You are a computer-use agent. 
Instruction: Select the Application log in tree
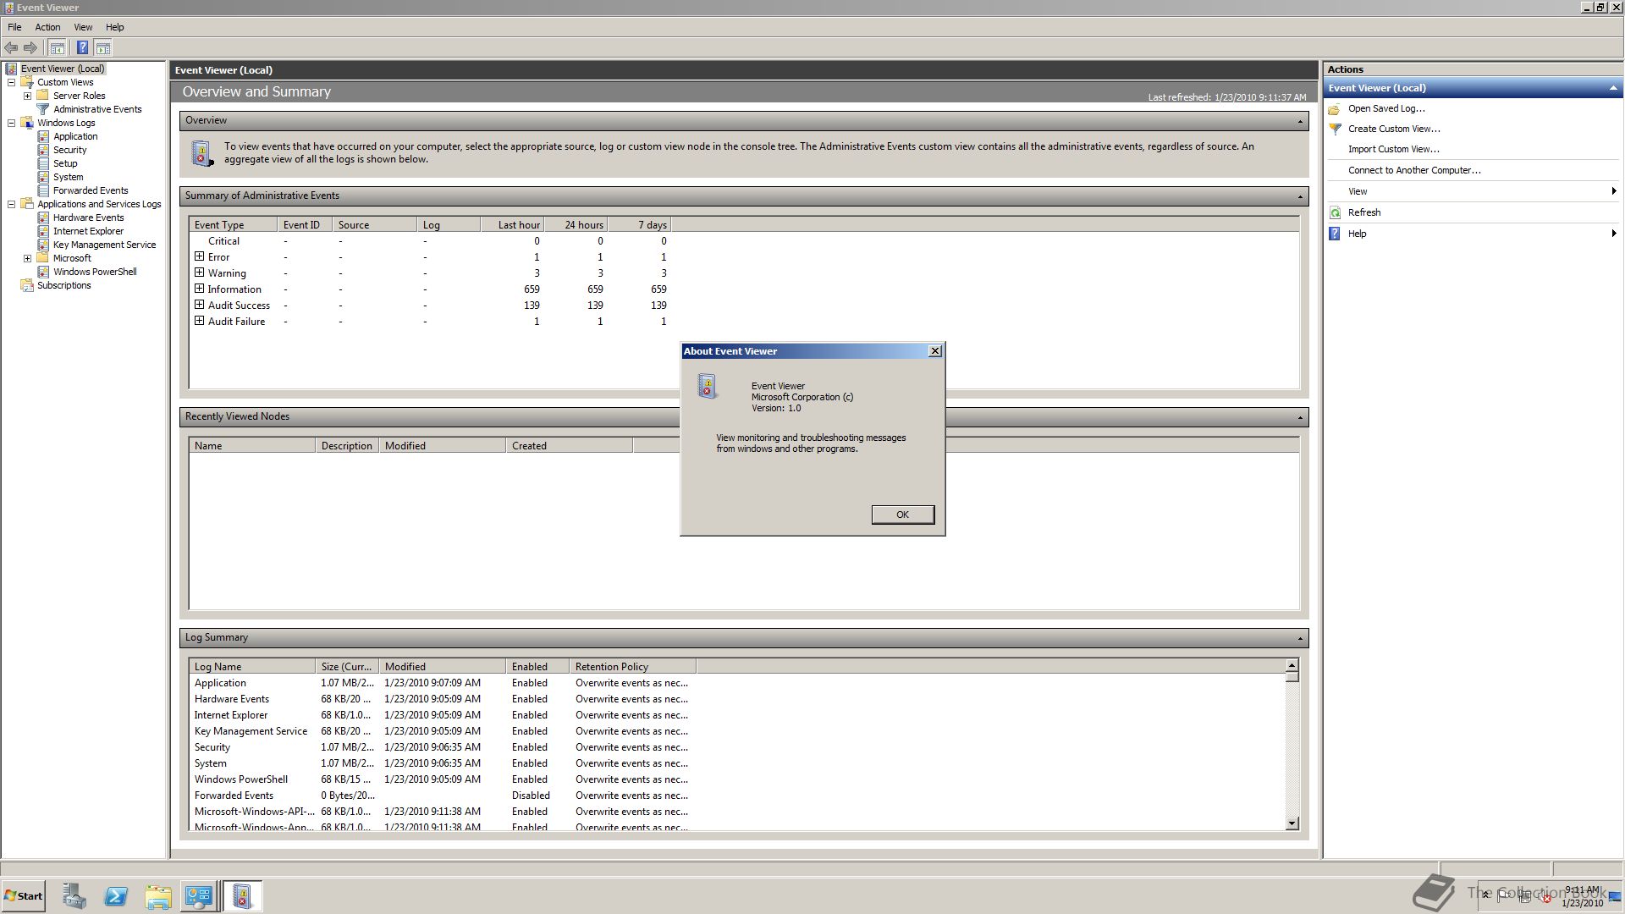coord(75,136)
